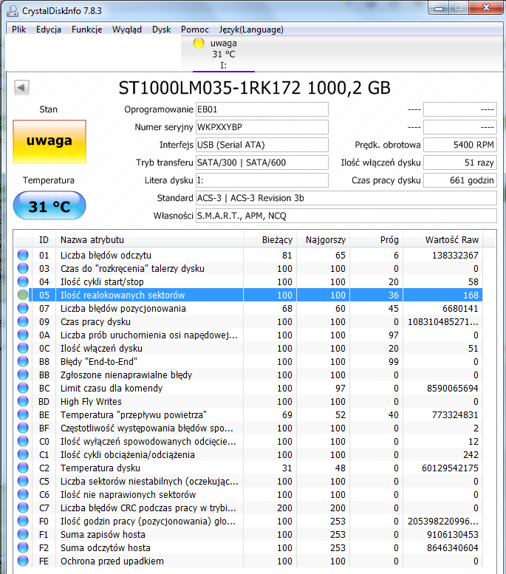The height and width of the screenshot is (574, 506).
Task: Click the status dot for attribute 0A
Action: pyautogui.click(x=23, y=335)
